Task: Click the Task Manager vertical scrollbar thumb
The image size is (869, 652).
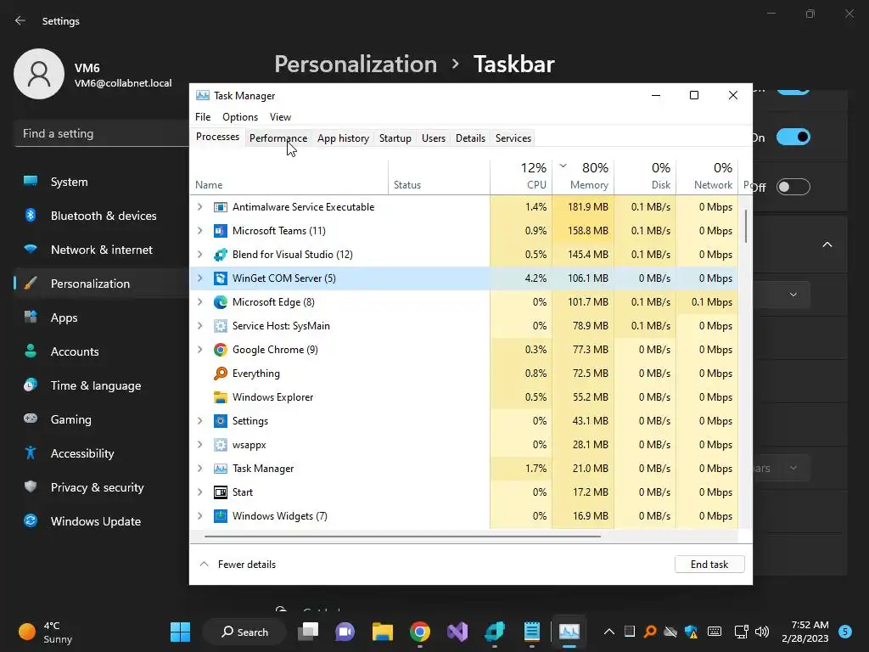Action: (x=746, y=226)
